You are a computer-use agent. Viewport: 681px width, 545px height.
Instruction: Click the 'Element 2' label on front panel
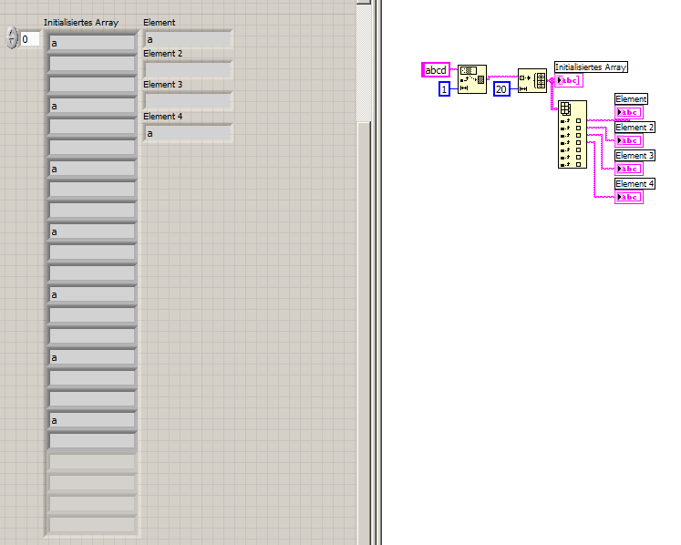tap(163, 54)
